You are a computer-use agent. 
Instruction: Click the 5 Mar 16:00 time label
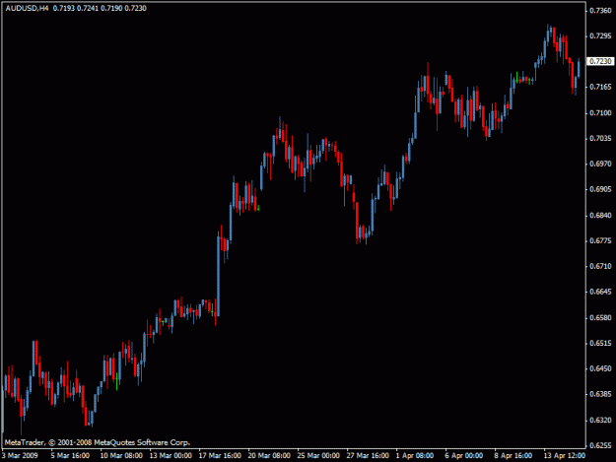pyautogui.click(x=70, y=456)
